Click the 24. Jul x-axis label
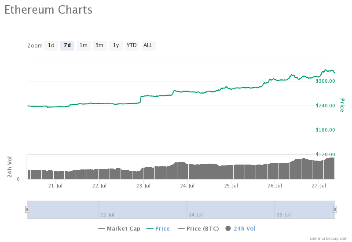This screenshot has height=242, width=352. pyautogui.click(x=187, y=186)
